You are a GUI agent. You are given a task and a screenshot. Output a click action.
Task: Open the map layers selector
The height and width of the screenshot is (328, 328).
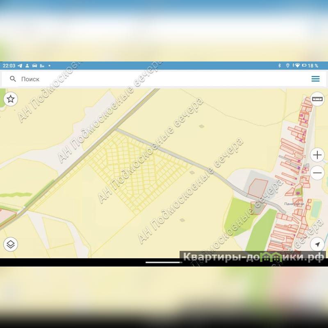[x=11, y=244]
